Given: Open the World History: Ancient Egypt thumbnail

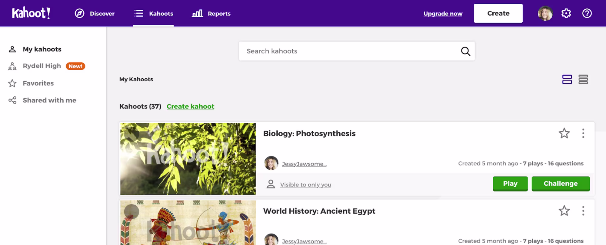Looking at the screenshot, I should pos(188,223).
